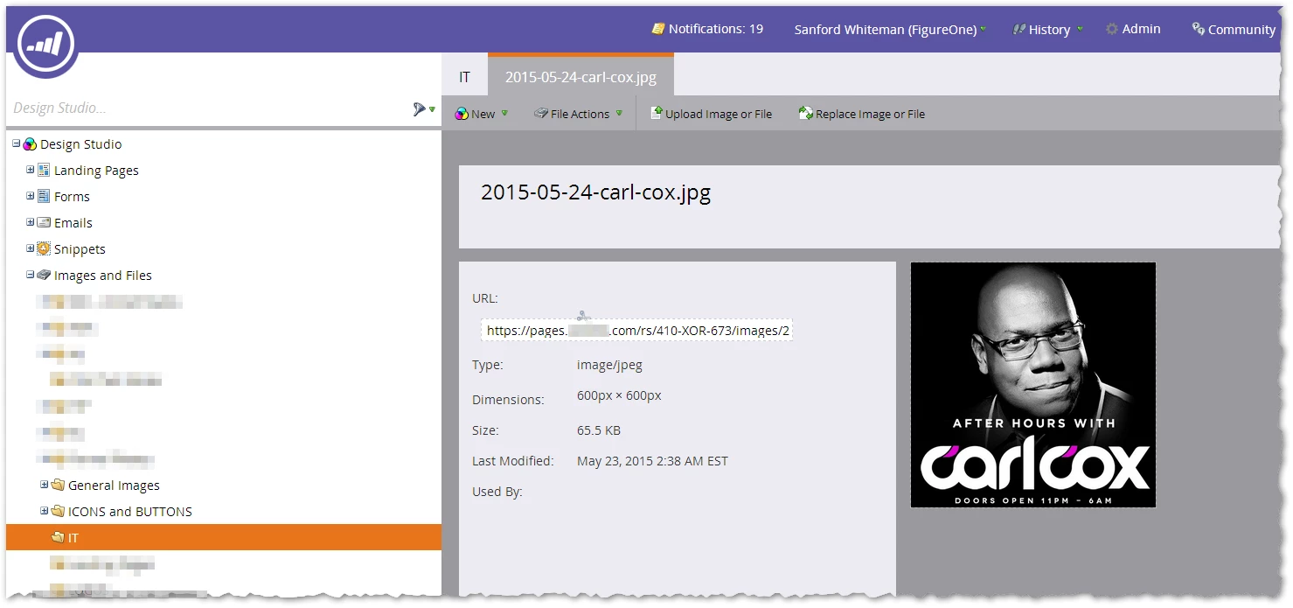Image resolution: width=1293 pixels, height=608 pixels.
Task: Click the General Images folder icon
Action: (x=58, y=485)
